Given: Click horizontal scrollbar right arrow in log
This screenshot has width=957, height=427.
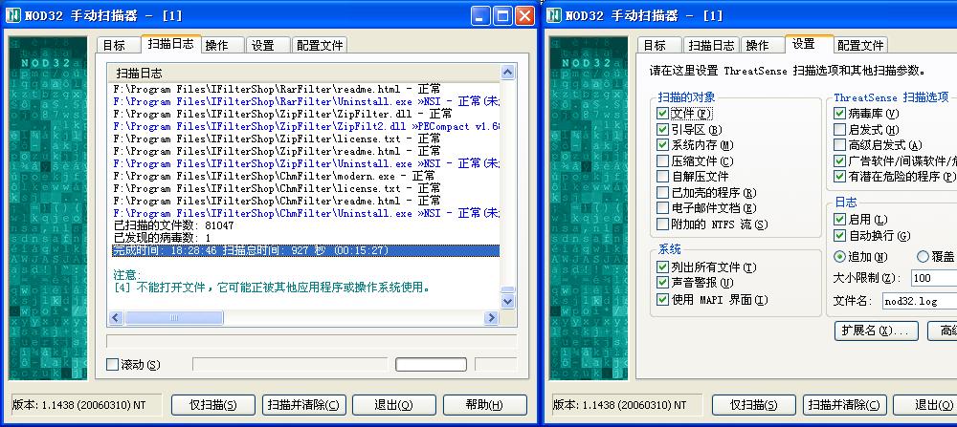Looking at the screenshot, I should click(x=491, y=317).
